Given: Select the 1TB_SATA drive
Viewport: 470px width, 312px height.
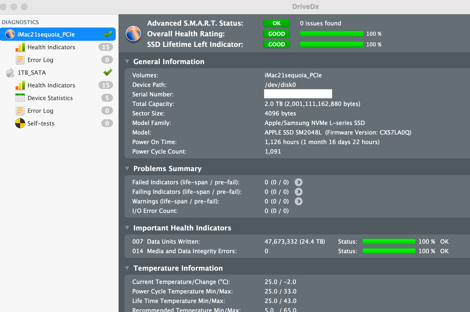Looking at the screenshot, I should (32, 73).
